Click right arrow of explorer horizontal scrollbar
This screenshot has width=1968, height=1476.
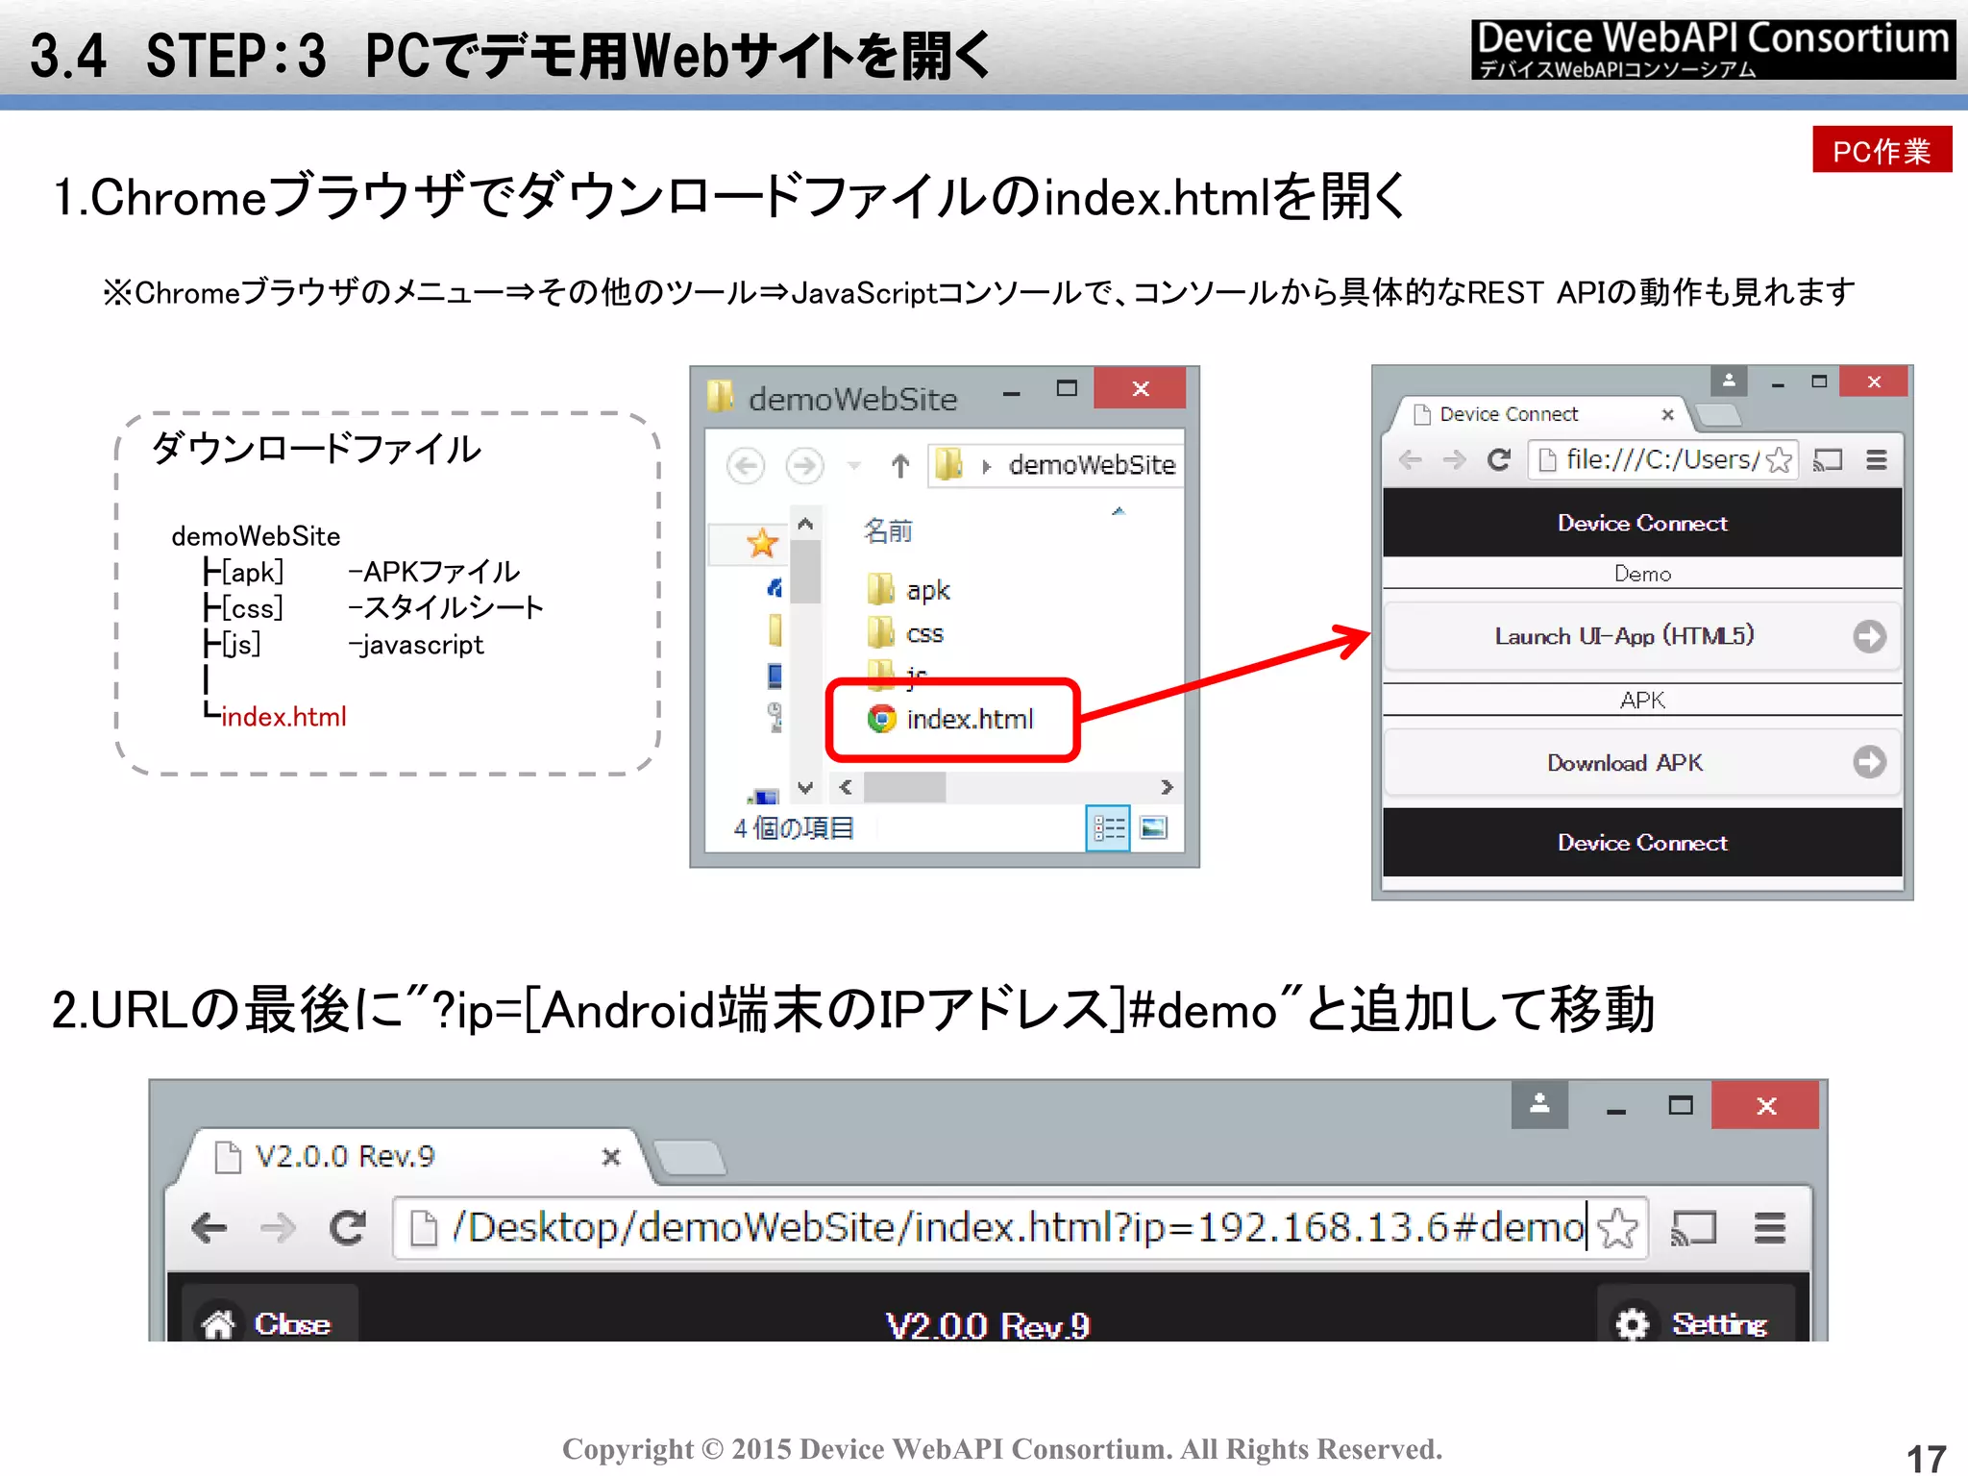point(1167,787)
